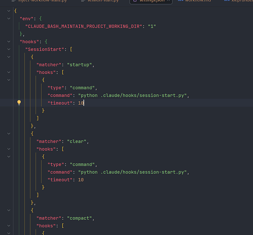
Task: Click the closing "}," after env block
Action: [x=22, y=34]
